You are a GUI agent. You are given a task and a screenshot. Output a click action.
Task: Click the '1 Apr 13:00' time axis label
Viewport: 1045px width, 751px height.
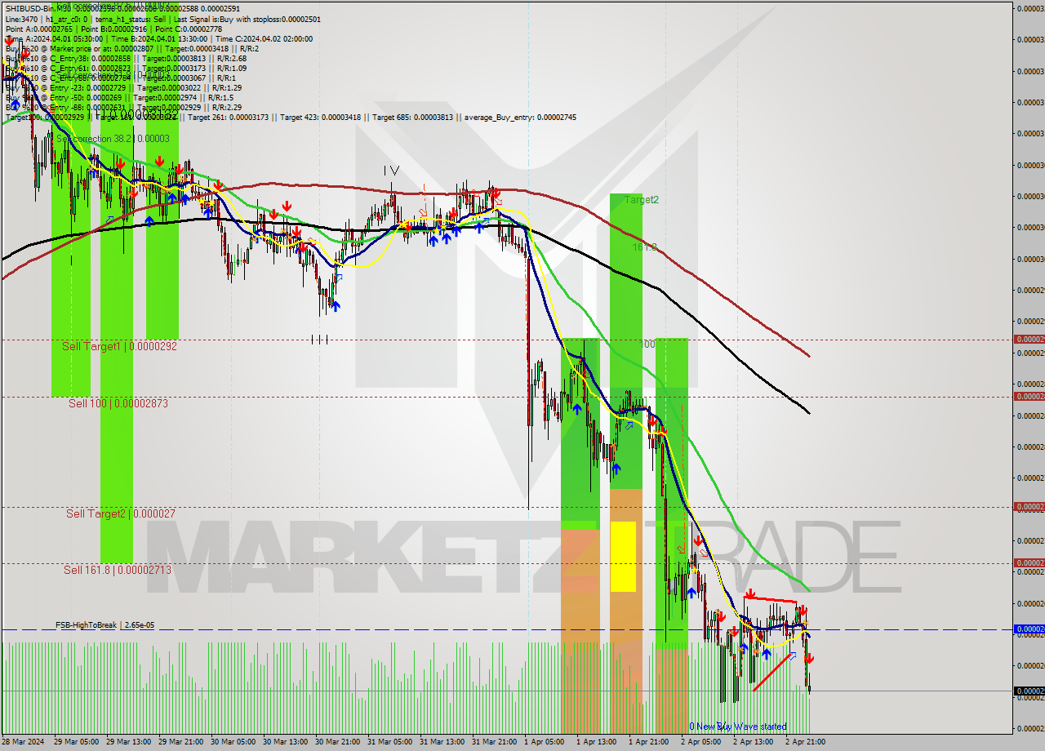click(x=596, y=741)
